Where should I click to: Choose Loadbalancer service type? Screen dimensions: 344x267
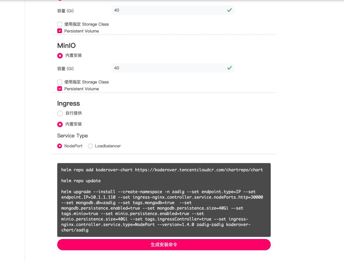(x=90, y=146)
